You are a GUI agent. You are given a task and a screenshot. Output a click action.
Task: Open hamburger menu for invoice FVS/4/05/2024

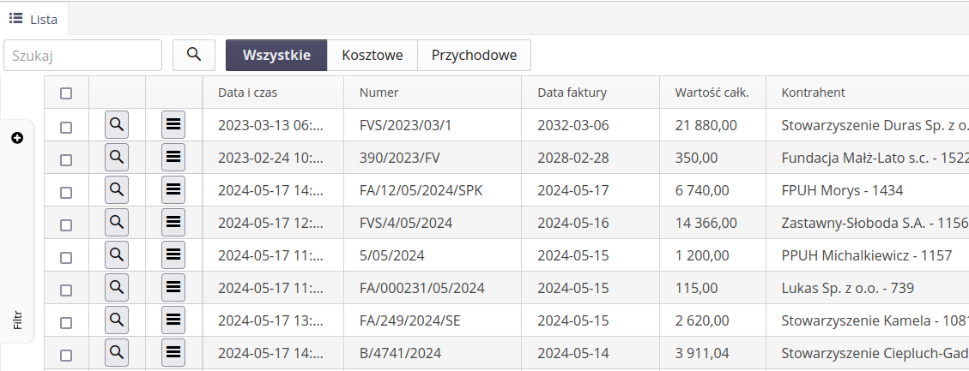(173, 223)
